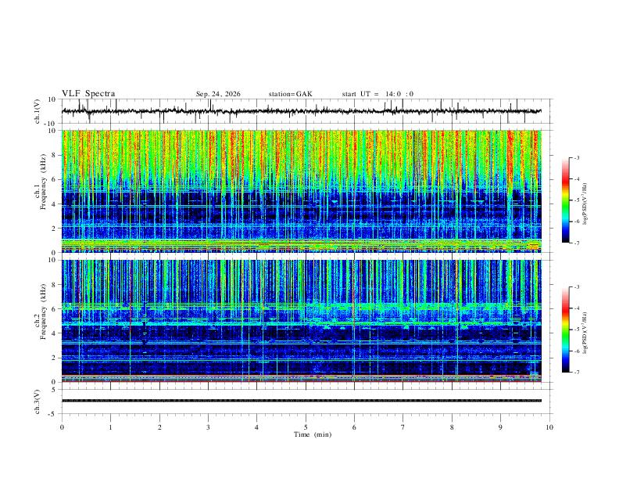Image resolution: width=619 pixels, height=479 pixels.
Task: Click the 10 minute tick on time axis
Action: 549,427
